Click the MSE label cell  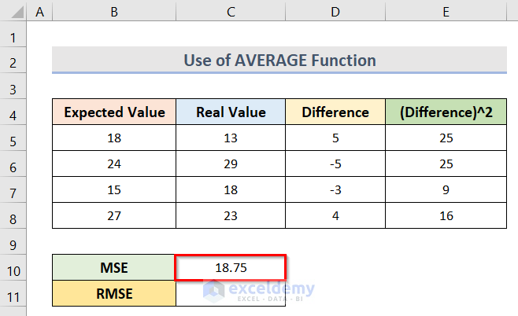(114, 267)
